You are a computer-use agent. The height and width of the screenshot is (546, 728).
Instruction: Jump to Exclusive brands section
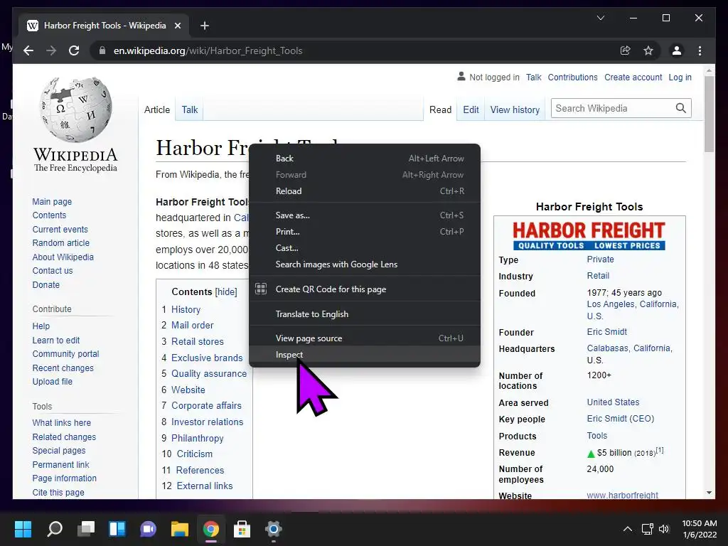pos(207,358)
